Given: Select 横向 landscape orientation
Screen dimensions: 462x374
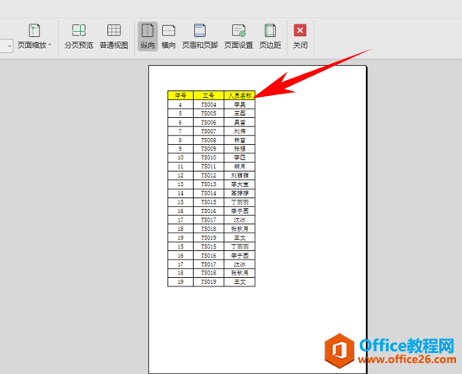Looking at the screenshot, I should click(x=169, y=36).
